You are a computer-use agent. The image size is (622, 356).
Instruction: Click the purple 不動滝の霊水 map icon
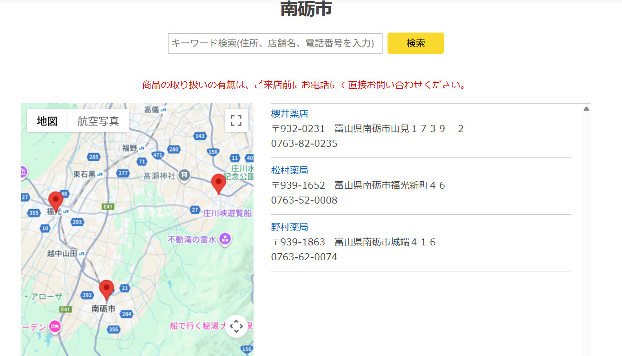point(225,239)
